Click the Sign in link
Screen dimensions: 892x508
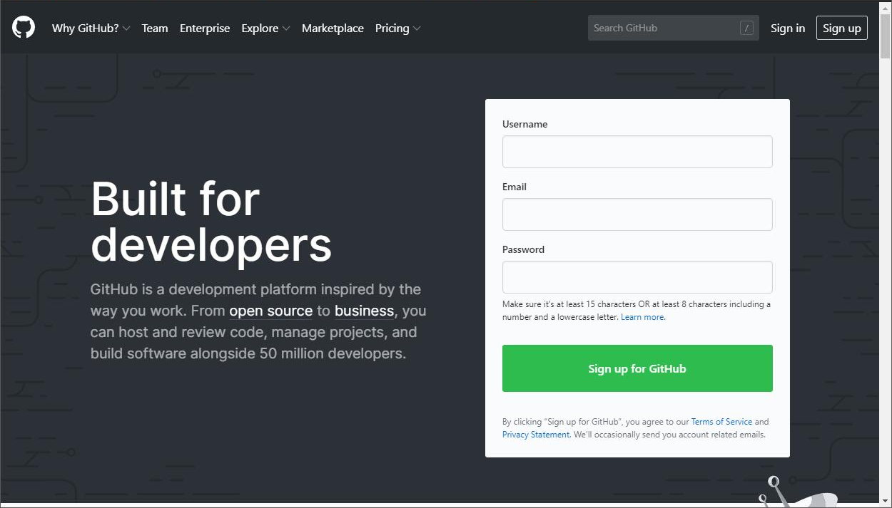788,28
